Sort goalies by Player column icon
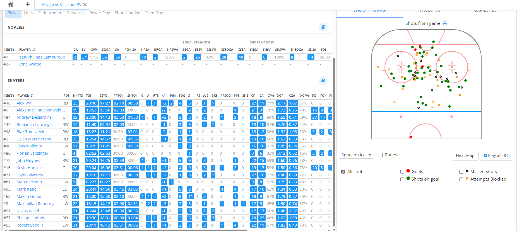517x231 pixels. 34,50
